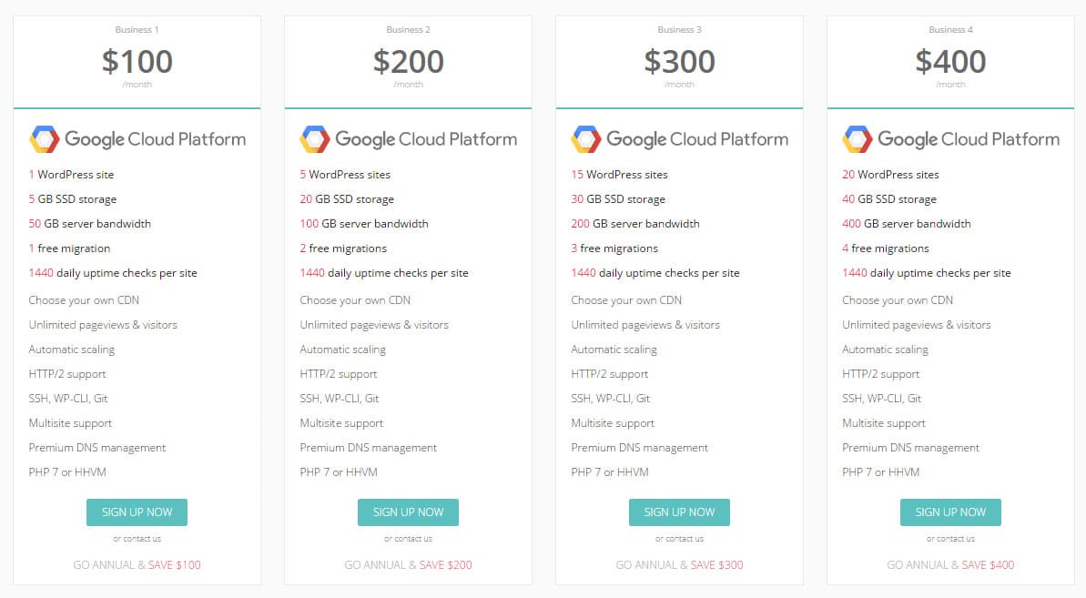Image resolution: width=1086 pixels, height=598 pixels.
Task: Select Go Annual & Save $300 offer
Action: point(679,565)
